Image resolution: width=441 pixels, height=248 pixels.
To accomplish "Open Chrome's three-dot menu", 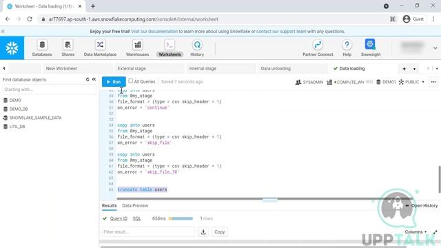I will 433,19.
